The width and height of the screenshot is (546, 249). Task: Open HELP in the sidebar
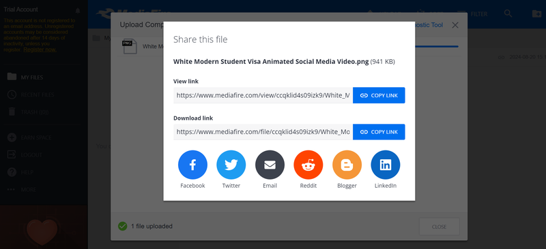coord(20,172)
